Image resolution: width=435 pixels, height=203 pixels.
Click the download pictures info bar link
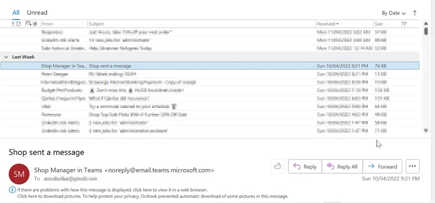tap(153, 196)
